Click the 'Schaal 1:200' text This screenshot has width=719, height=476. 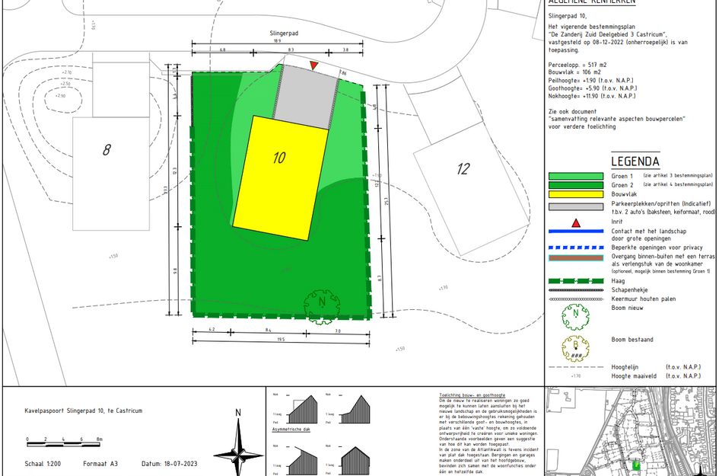pos(43,464)
